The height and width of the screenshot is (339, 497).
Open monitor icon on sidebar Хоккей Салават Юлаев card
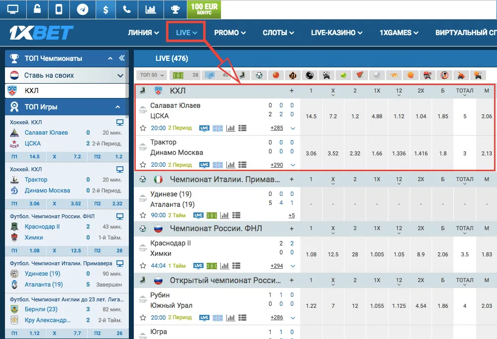tap(120, 123)
